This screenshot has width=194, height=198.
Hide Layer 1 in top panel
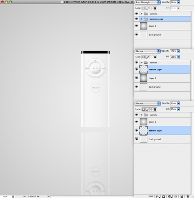(x=136, y=26)
